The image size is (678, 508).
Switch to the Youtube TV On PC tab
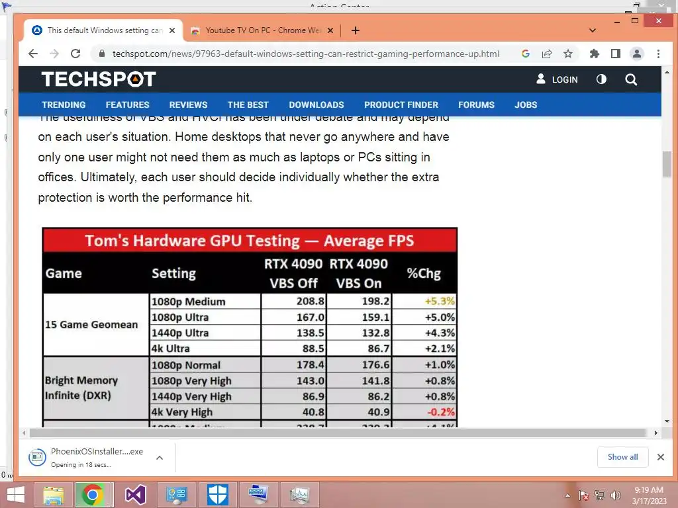pyautogui.click(x=264, y=30)
